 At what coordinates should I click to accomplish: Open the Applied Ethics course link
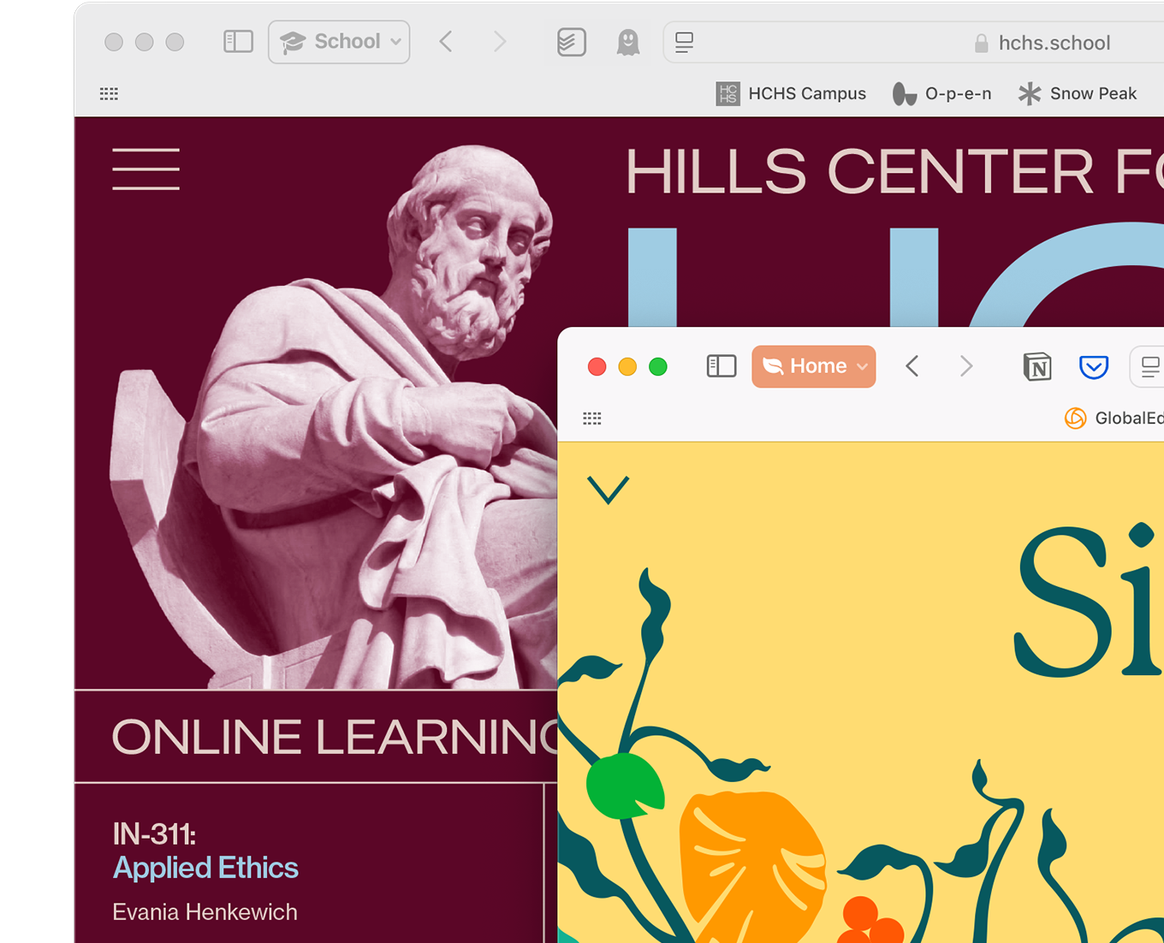[205, 868]
